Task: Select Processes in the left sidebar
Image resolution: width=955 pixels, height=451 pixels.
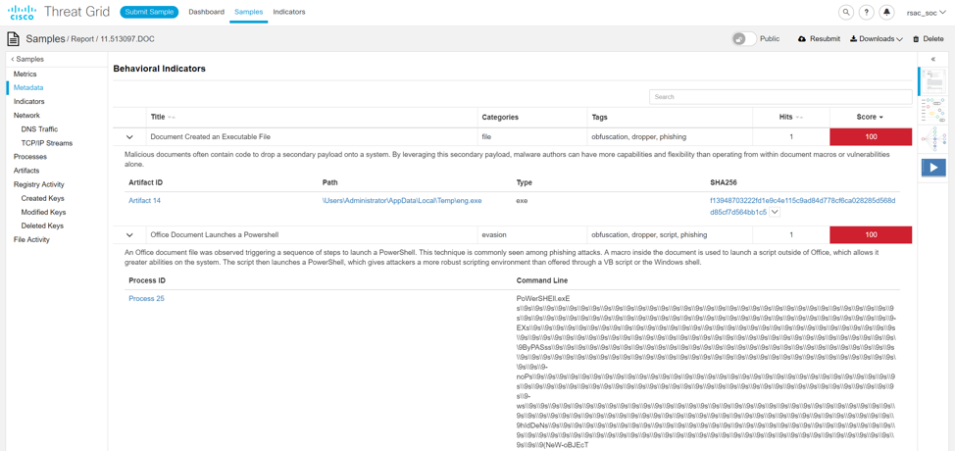Action: (30, 157)
